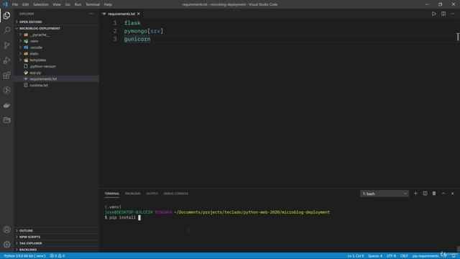
Task: Open the Go menu
Action: pos(68,4)
